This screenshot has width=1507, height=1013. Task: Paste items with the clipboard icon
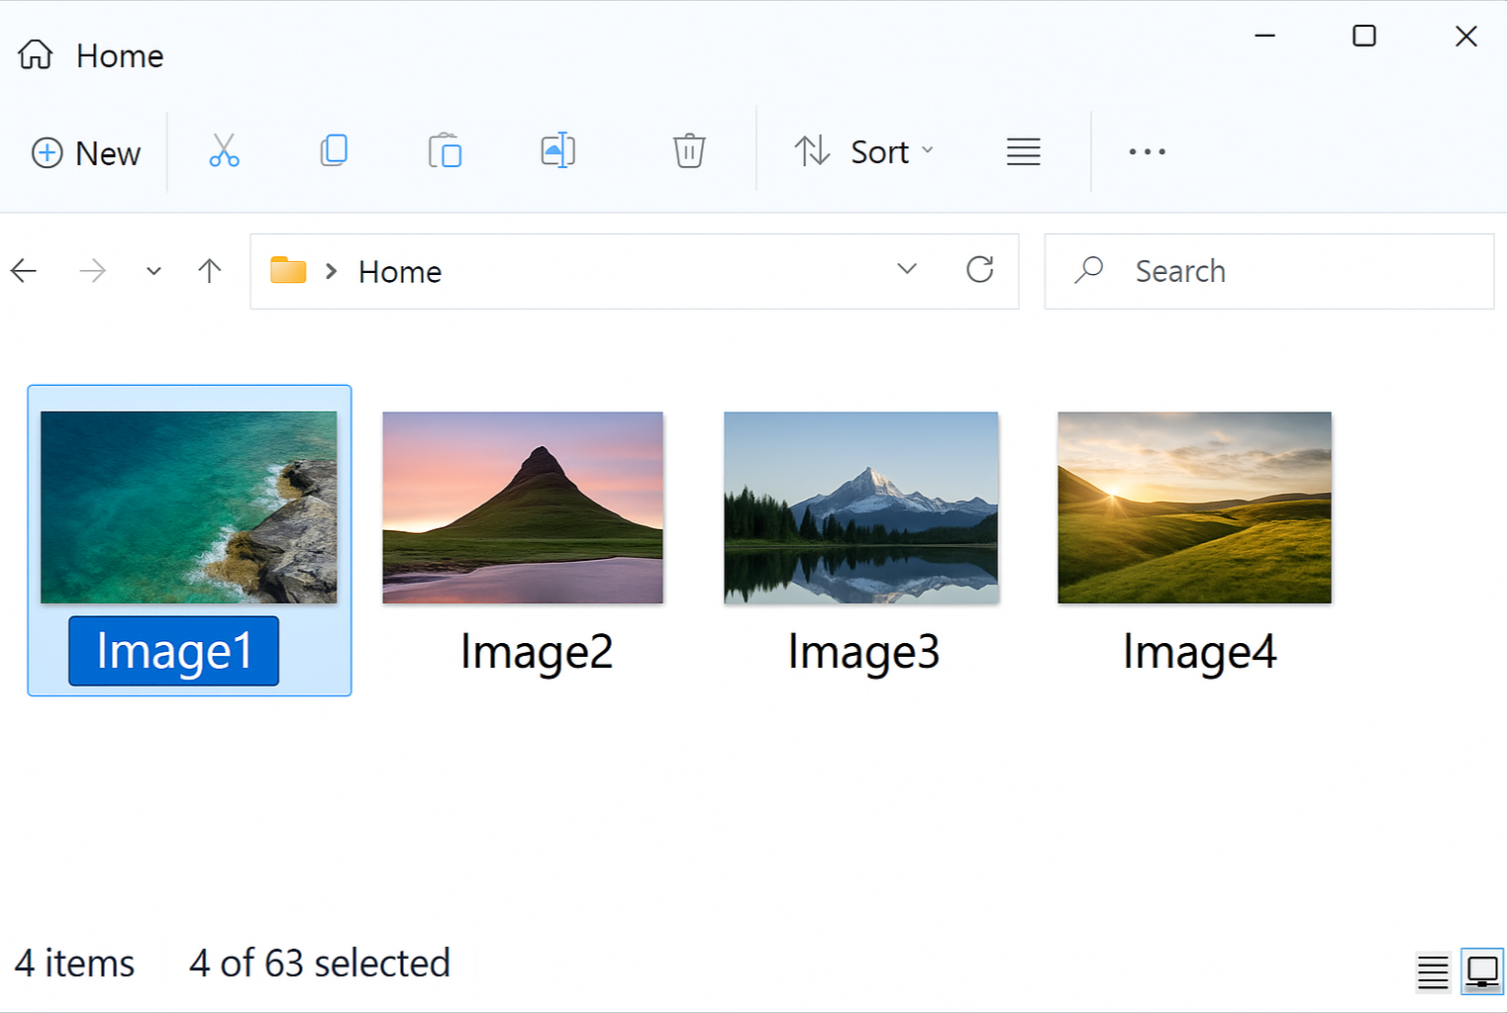click(x=445, y=150)
